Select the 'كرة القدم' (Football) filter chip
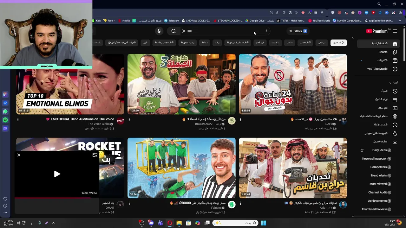Screen dimensions: 406x228 coord(260,42)
